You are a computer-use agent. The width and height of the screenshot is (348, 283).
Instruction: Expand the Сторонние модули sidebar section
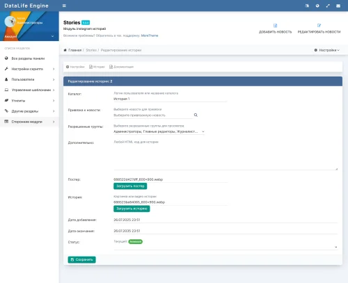pyautogui.click(x=29, y=122)
